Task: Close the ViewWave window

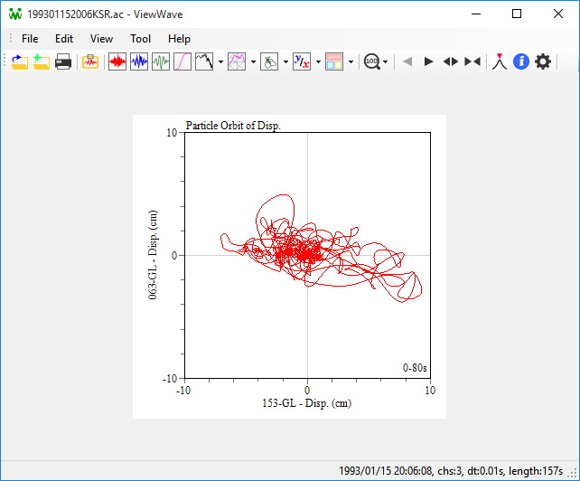Action: click(558, 14)
